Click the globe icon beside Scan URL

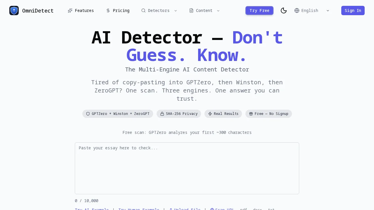212,209
